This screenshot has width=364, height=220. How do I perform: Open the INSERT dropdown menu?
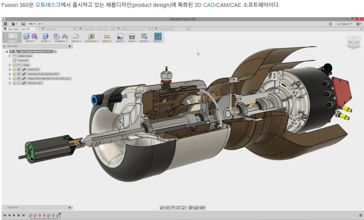pyautogui.click(x=120, y=41)
